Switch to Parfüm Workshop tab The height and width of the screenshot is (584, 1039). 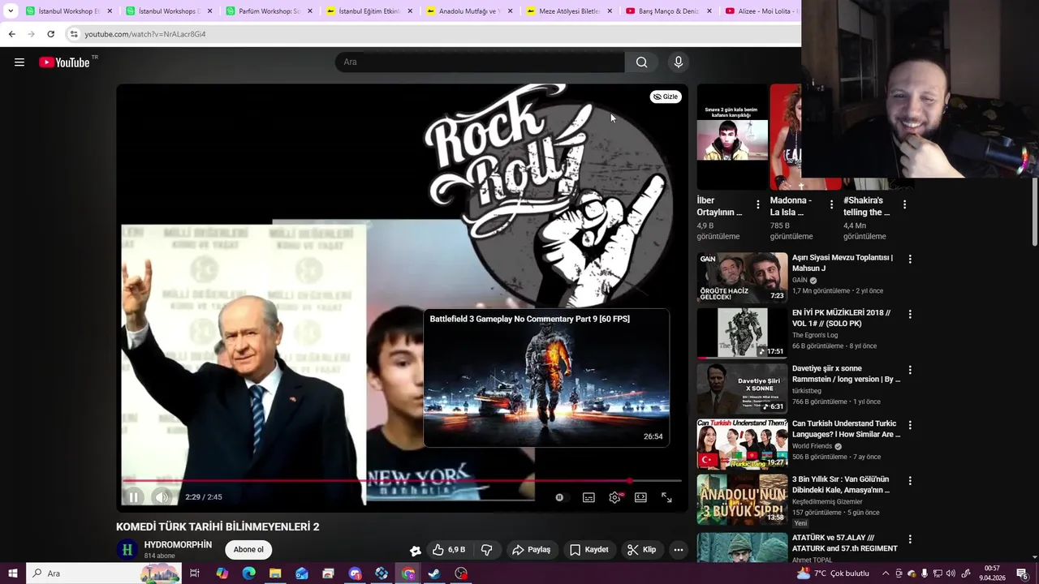268,11
